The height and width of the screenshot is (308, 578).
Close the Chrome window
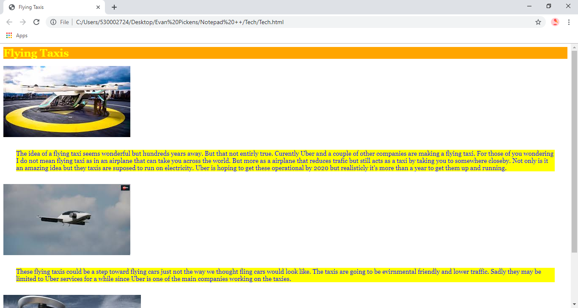[568, 6]
